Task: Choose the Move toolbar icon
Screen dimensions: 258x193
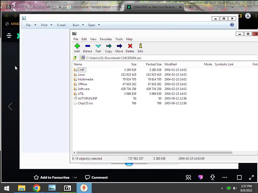Action: pos(119,48)
